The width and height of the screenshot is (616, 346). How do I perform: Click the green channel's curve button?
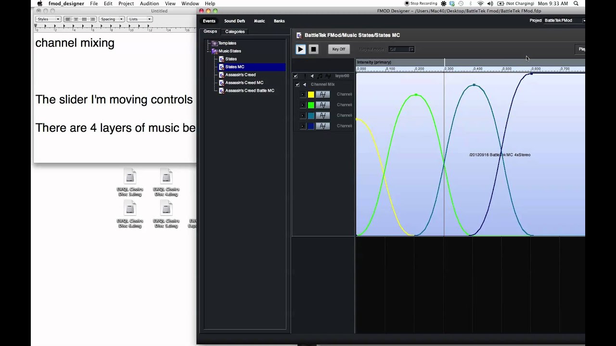click(323, 105)
